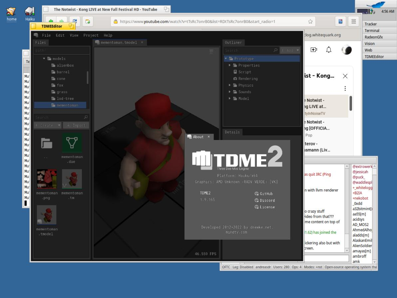This screenshot has width=397, height=298.
Task: Select the Script node icon in Outliner
Action: (x=235, y=72)
